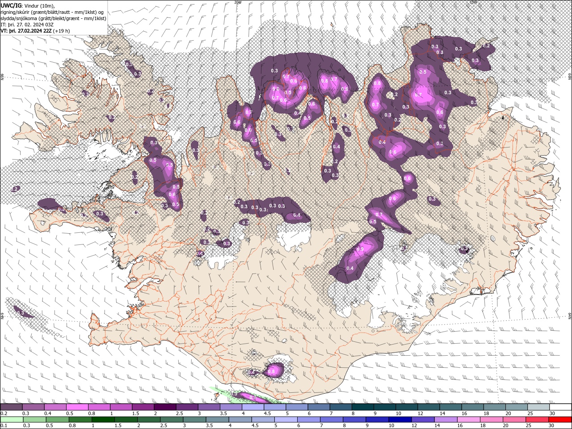Click the '(+19 h)' forecast offset text

pos(61,31)
